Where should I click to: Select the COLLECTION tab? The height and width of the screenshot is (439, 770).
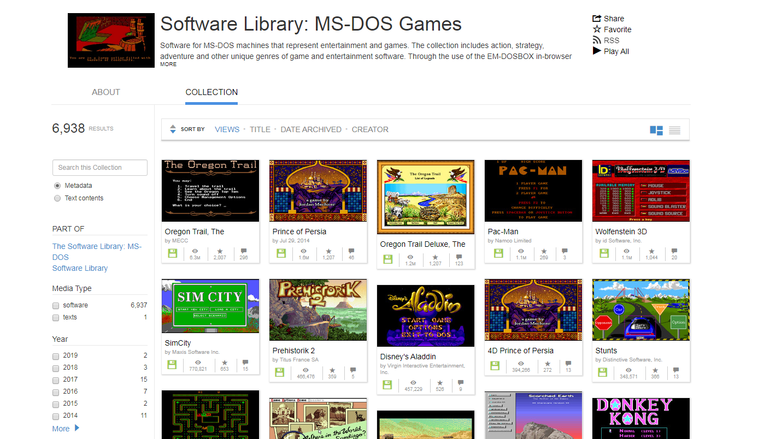point(211,92)
